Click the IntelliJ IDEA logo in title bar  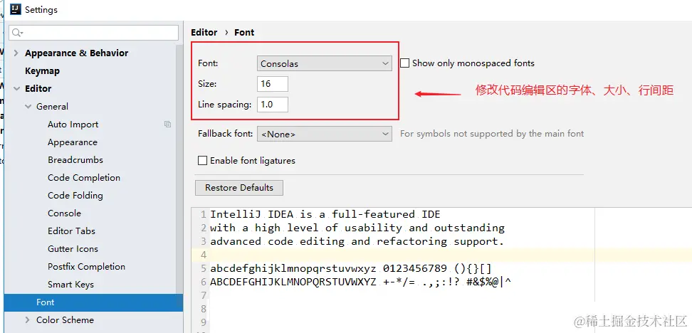tap(16, 9)
